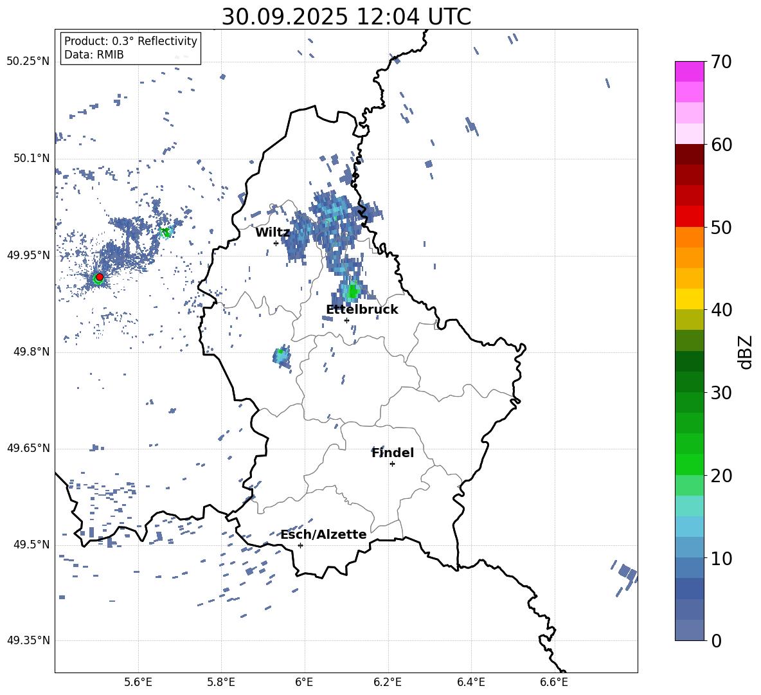
Task: Click the bright red colorbar segment above 50 dBZ
Action: [x=689, y=217]
